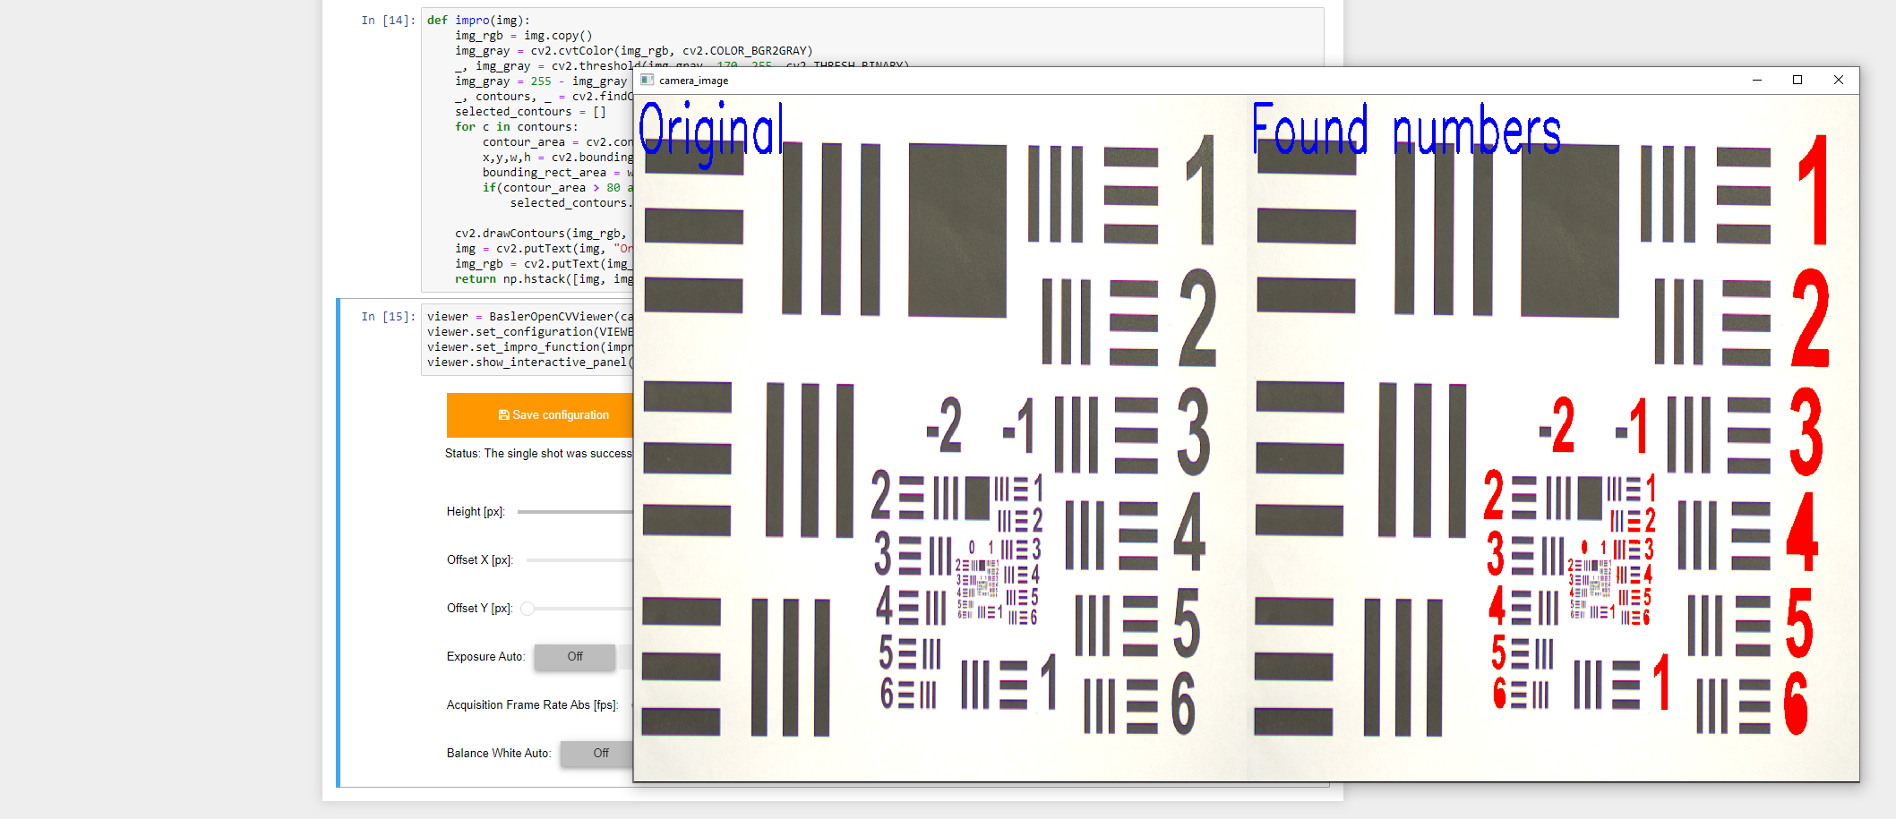This screenshot has height=819, width=1896.
Task: Click the blue 'Found numbers' caption in image
Action: click(1406, 130)
